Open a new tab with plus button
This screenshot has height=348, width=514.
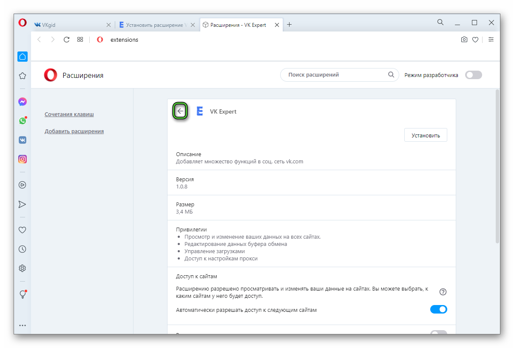(290, 25)
